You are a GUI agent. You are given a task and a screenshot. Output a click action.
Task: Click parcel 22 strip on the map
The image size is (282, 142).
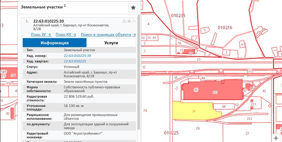pyautogui.click(x=250, y=71)
